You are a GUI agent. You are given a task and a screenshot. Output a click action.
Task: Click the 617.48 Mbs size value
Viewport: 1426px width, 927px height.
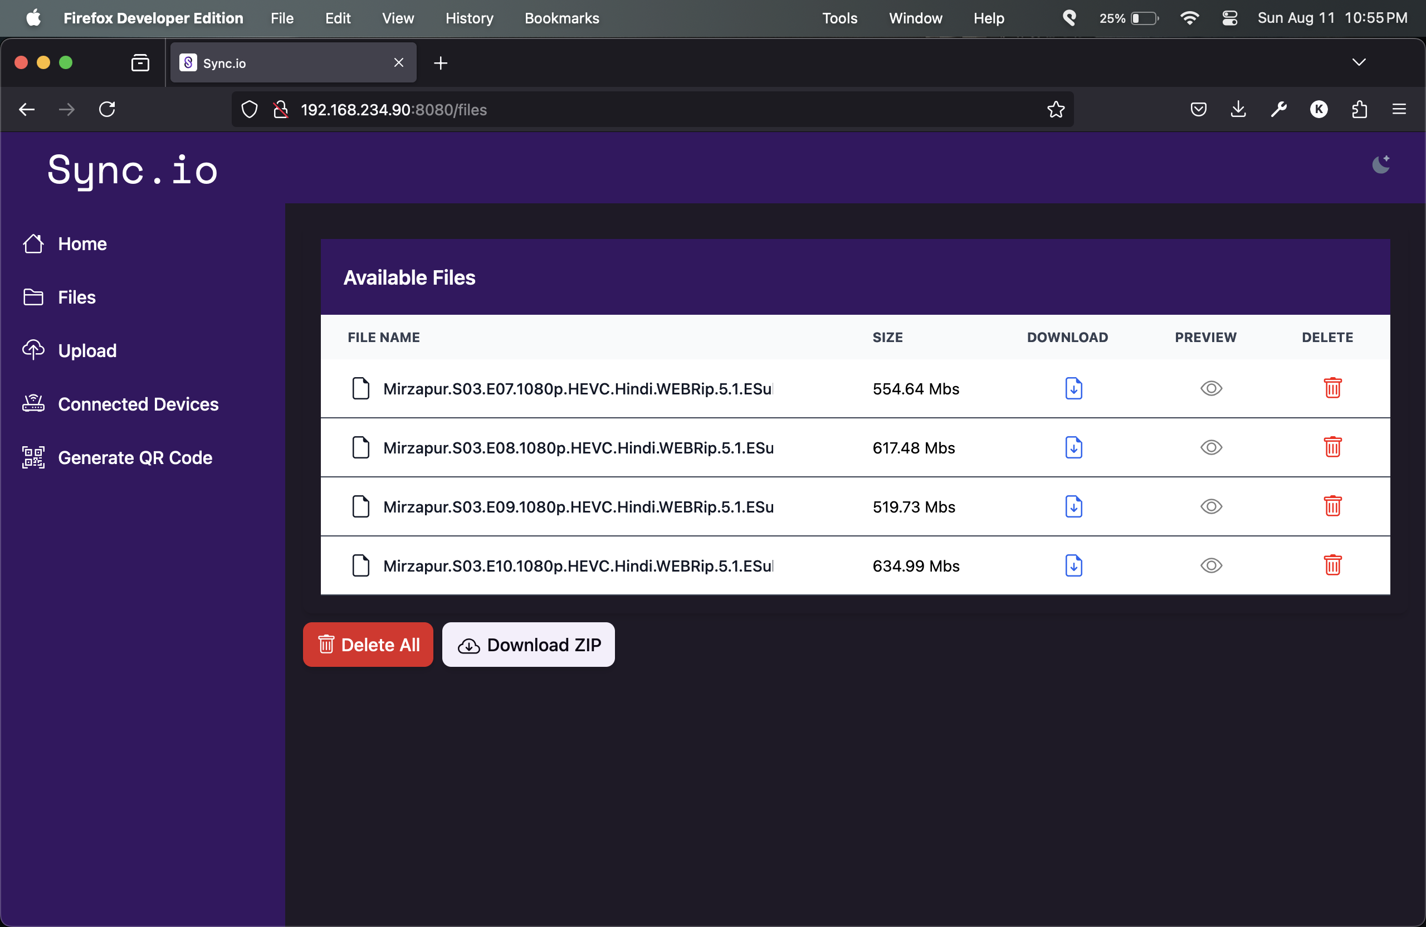[x=913, y=448]
